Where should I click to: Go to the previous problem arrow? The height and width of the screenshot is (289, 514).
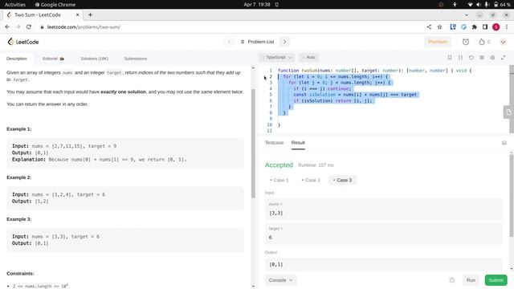[x=229, y=42]
